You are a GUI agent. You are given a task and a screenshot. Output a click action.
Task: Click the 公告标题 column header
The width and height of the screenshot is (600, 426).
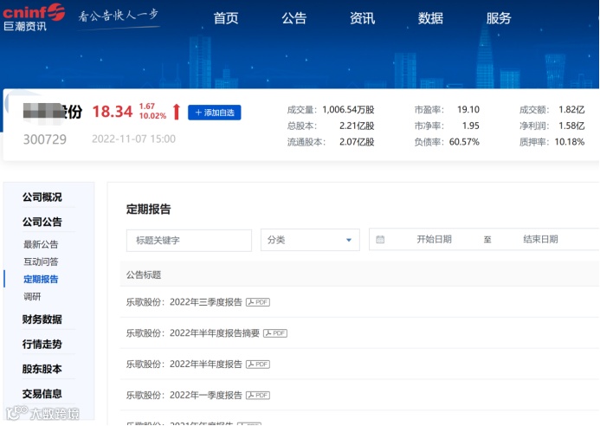[x=144, y=274]
